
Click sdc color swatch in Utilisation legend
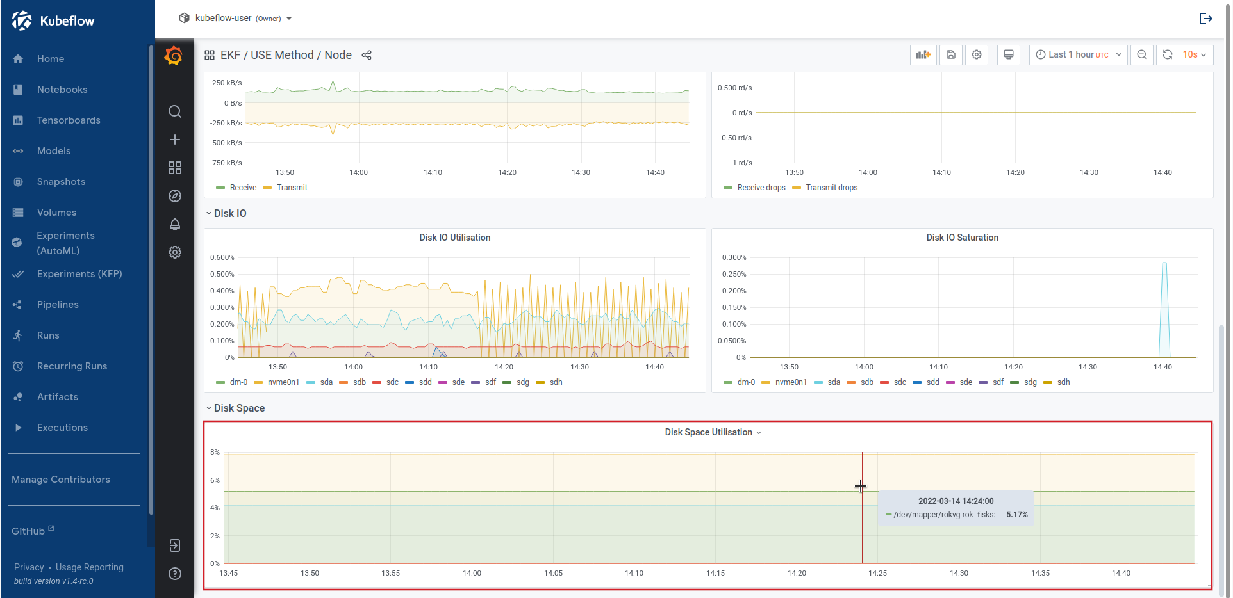[x=377, y=382]
